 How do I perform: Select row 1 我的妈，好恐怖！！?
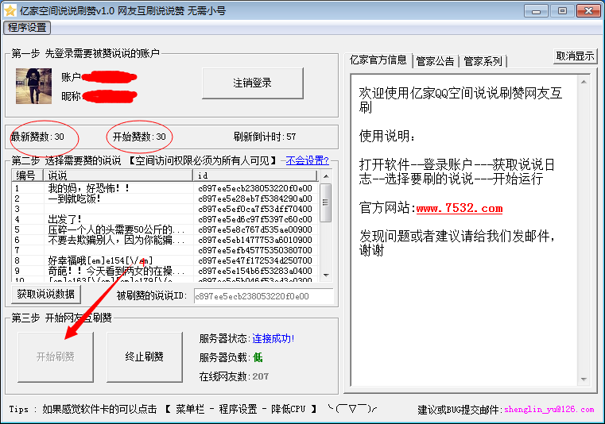[x=166, y=188]
